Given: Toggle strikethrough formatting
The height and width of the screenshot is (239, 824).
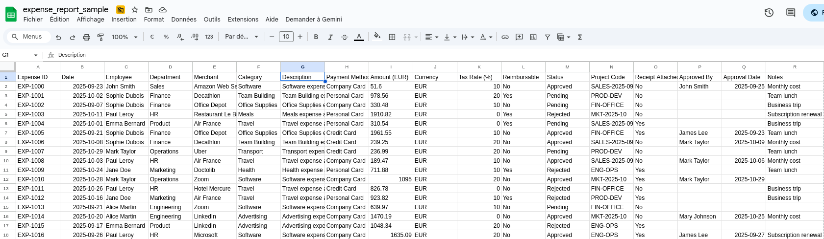Looking at the screenshot, I should point(345,37).
